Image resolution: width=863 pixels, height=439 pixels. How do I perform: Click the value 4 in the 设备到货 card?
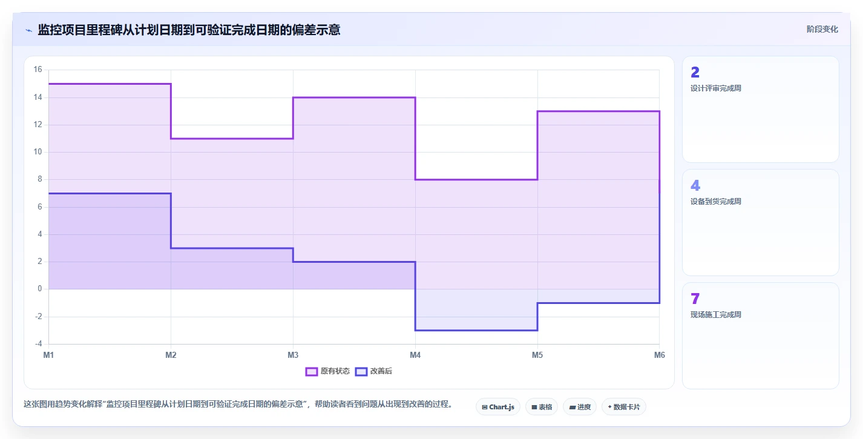[x=695, y=186]
